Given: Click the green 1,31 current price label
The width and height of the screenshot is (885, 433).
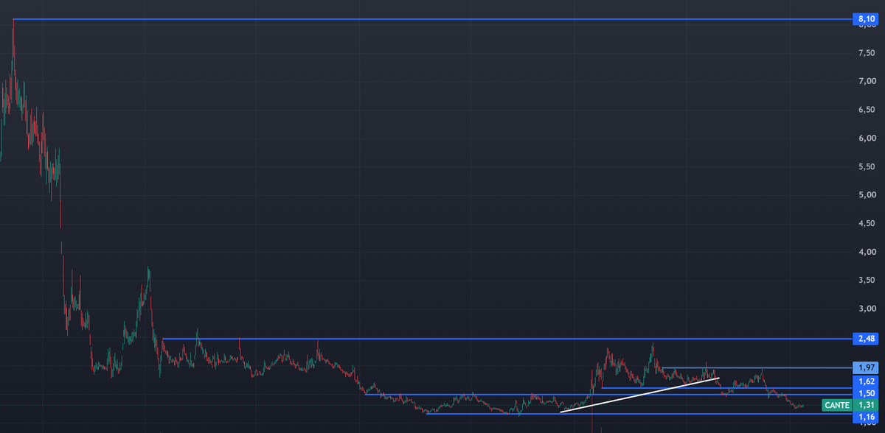Looking at the screenshot, I should (866, 405).
